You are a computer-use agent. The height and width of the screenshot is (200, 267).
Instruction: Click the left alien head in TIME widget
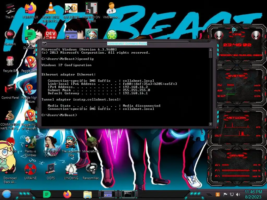[219, 35]
